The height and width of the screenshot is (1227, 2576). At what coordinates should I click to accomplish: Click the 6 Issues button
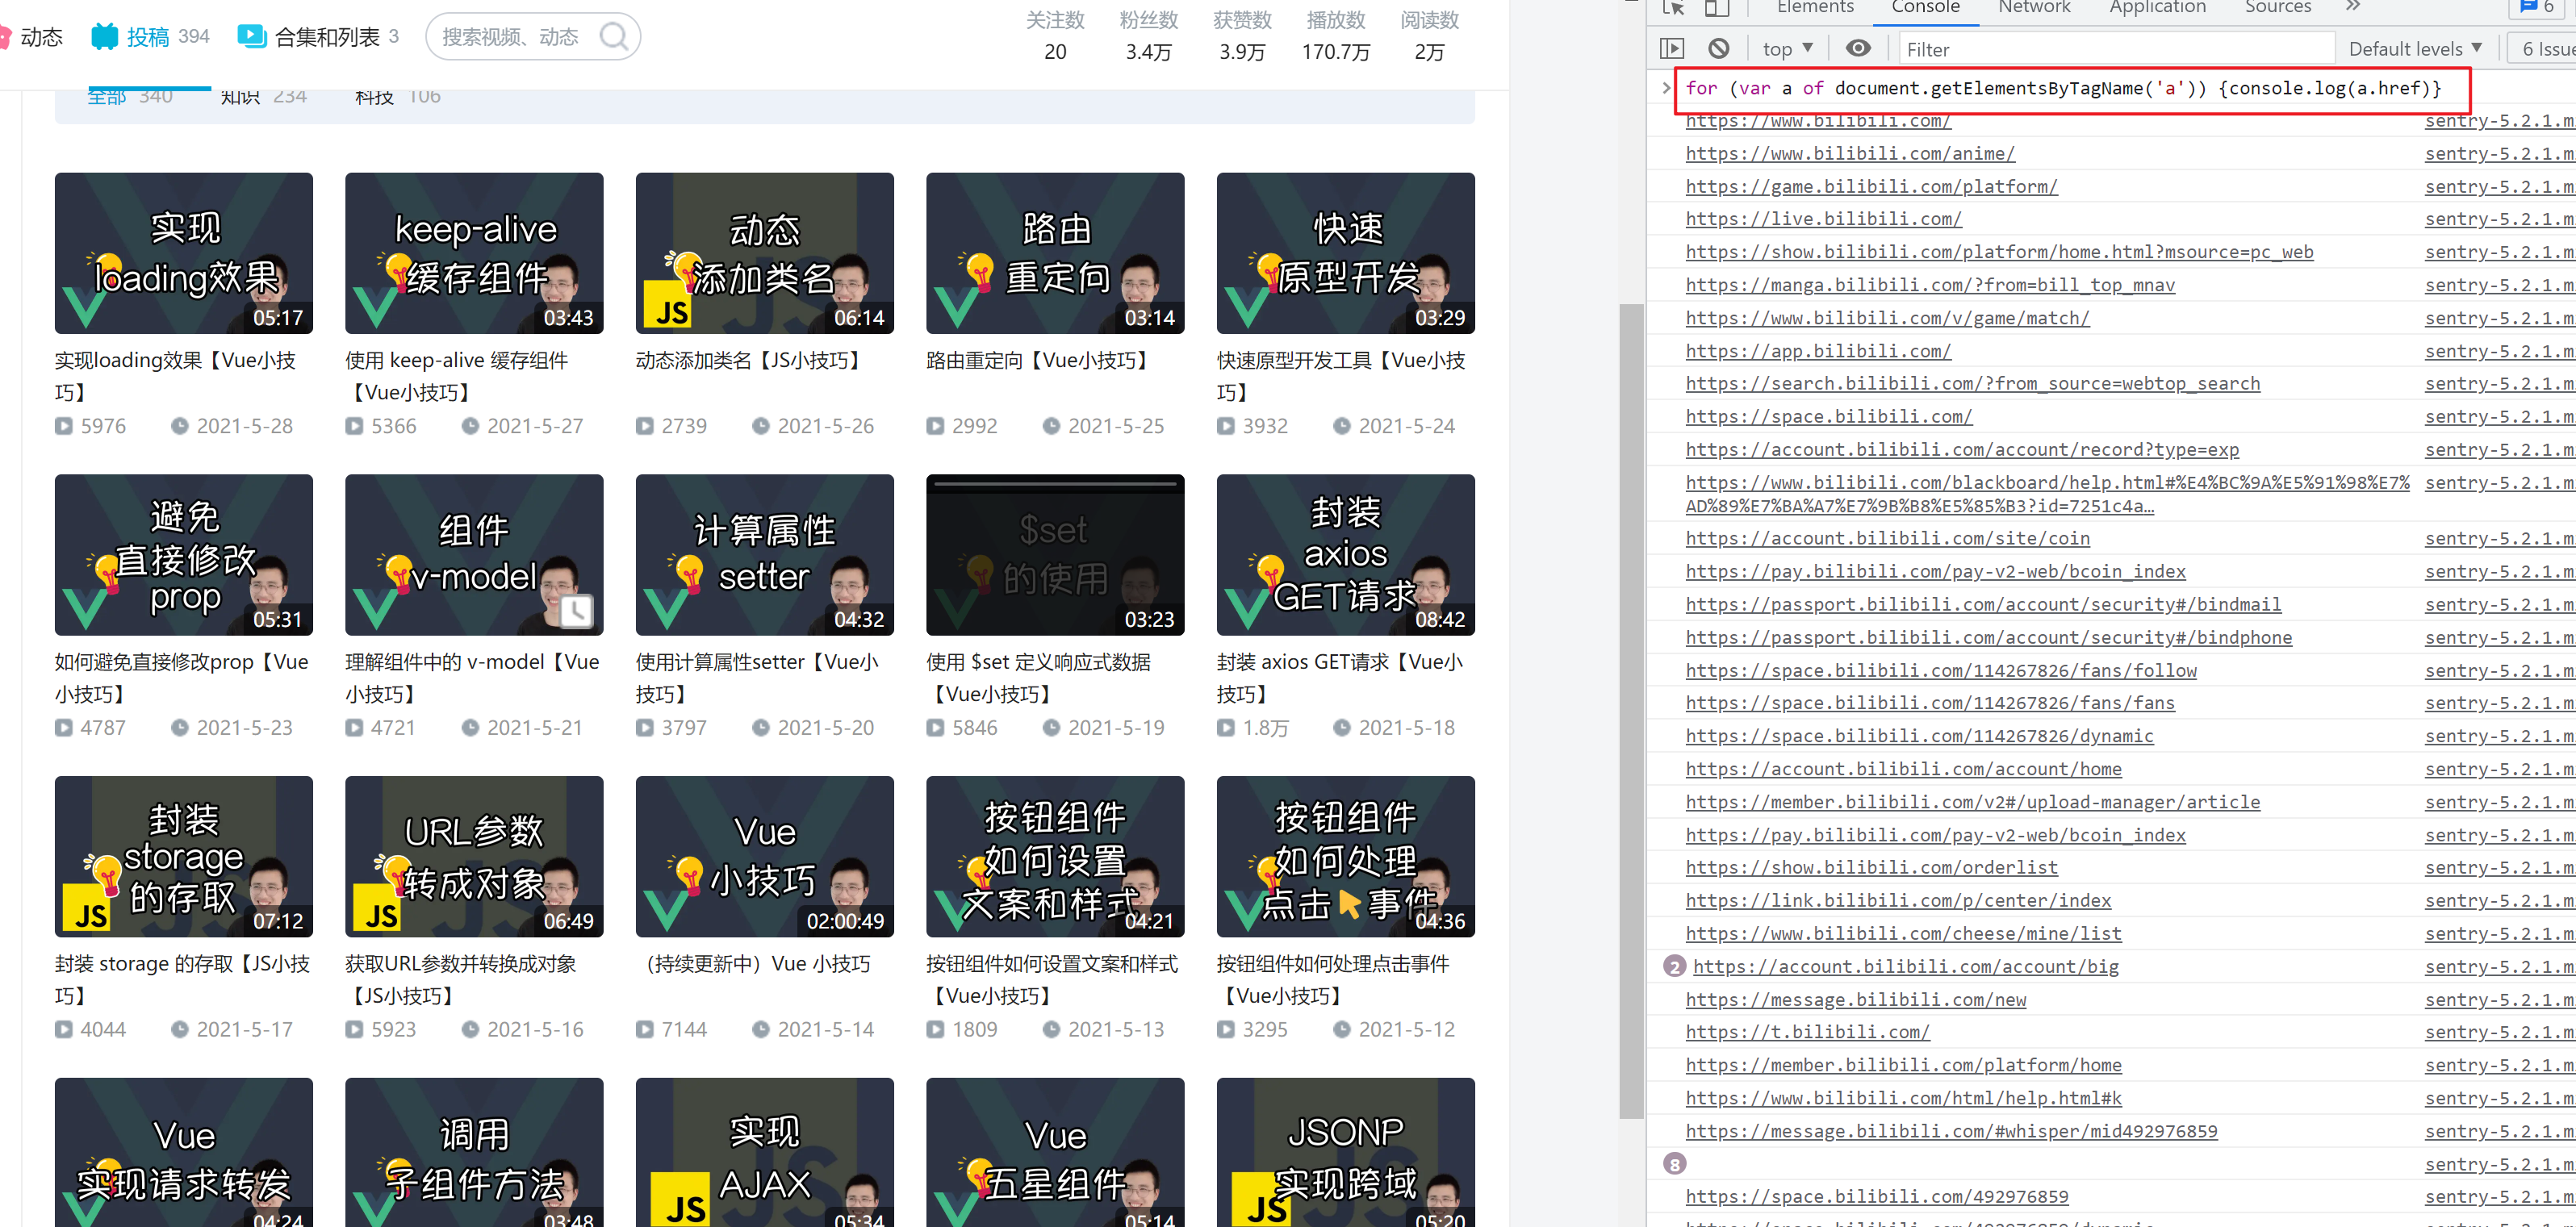click(2546, 48)
